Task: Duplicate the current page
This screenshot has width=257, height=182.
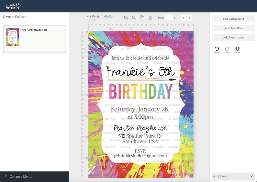Action: tap(142, 18)
